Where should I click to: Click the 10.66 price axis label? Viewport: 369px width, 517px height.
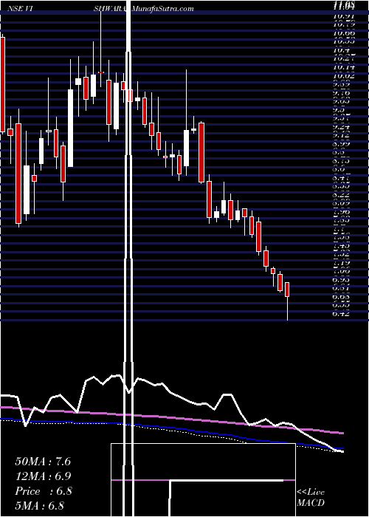[x=344, y=33]
